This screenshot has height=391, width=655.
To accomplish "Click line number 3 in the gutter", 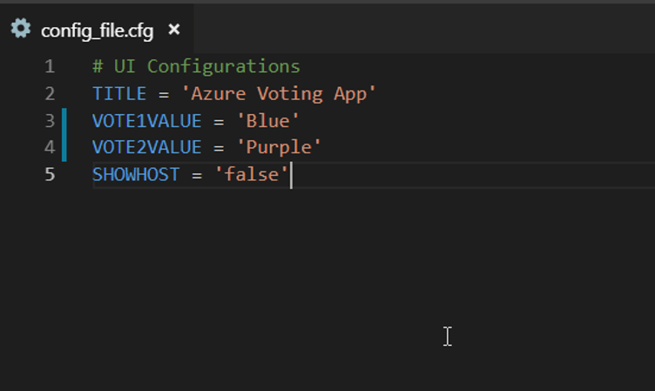I will [x=49, y=120].
